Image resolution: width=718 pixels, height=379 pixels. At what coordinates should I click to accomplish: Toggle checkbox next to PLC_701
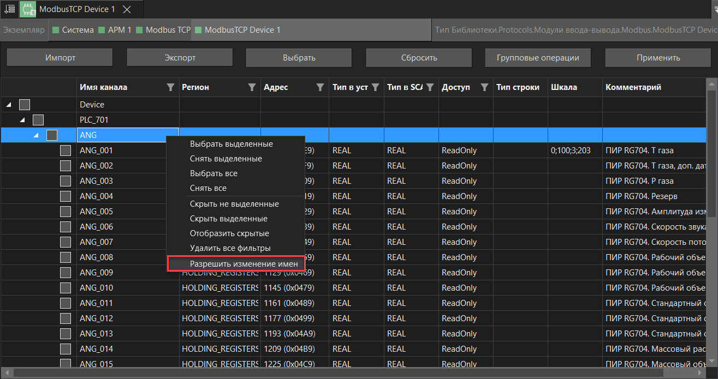click(38, 120)
